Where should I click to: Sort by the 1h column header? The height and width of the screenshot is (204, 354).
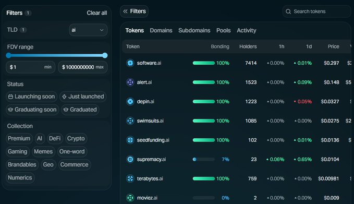coord(282,46)
